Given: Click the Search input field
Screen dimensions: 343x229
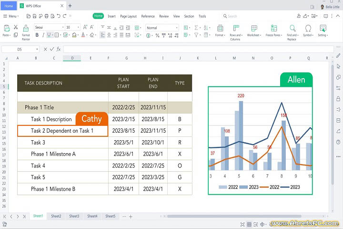Looking at the screenshot, I should [232, 16].
